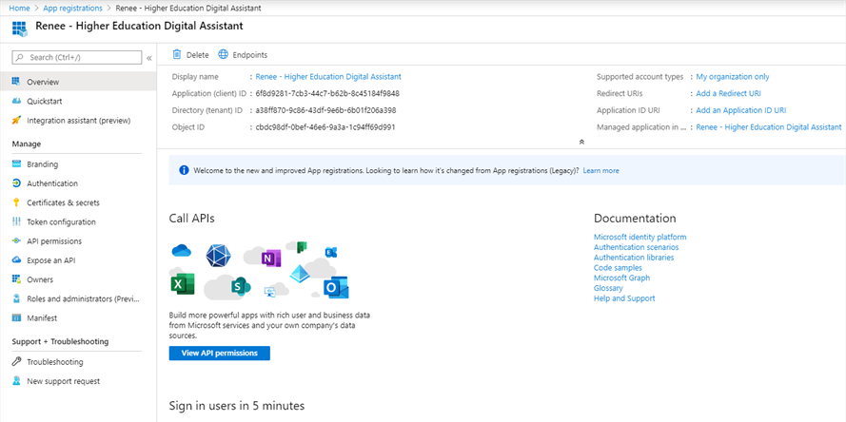Click the Excel icon in Call APIs graphic
The height and width of the screenshot is (422, 846).
183,284
